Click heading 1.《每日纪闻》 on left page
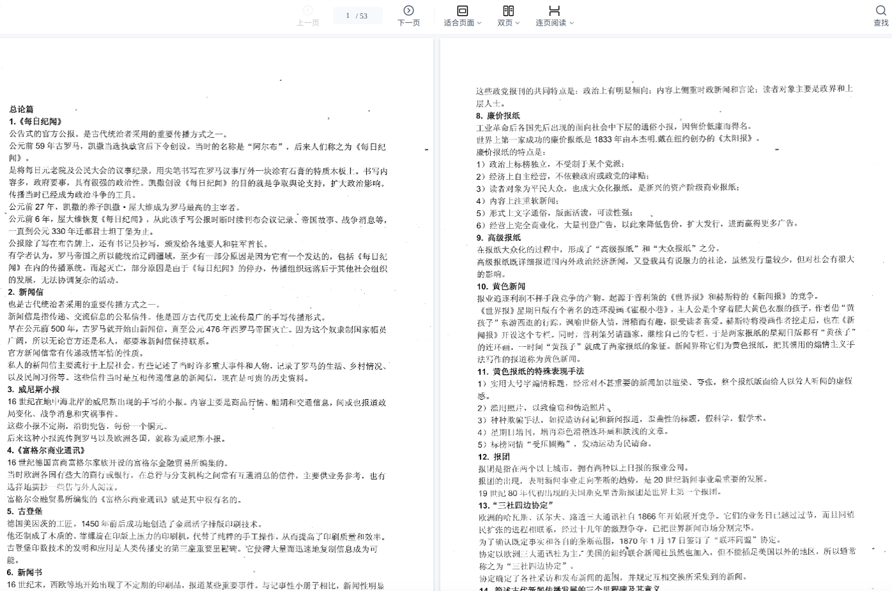 pos(36,121)
